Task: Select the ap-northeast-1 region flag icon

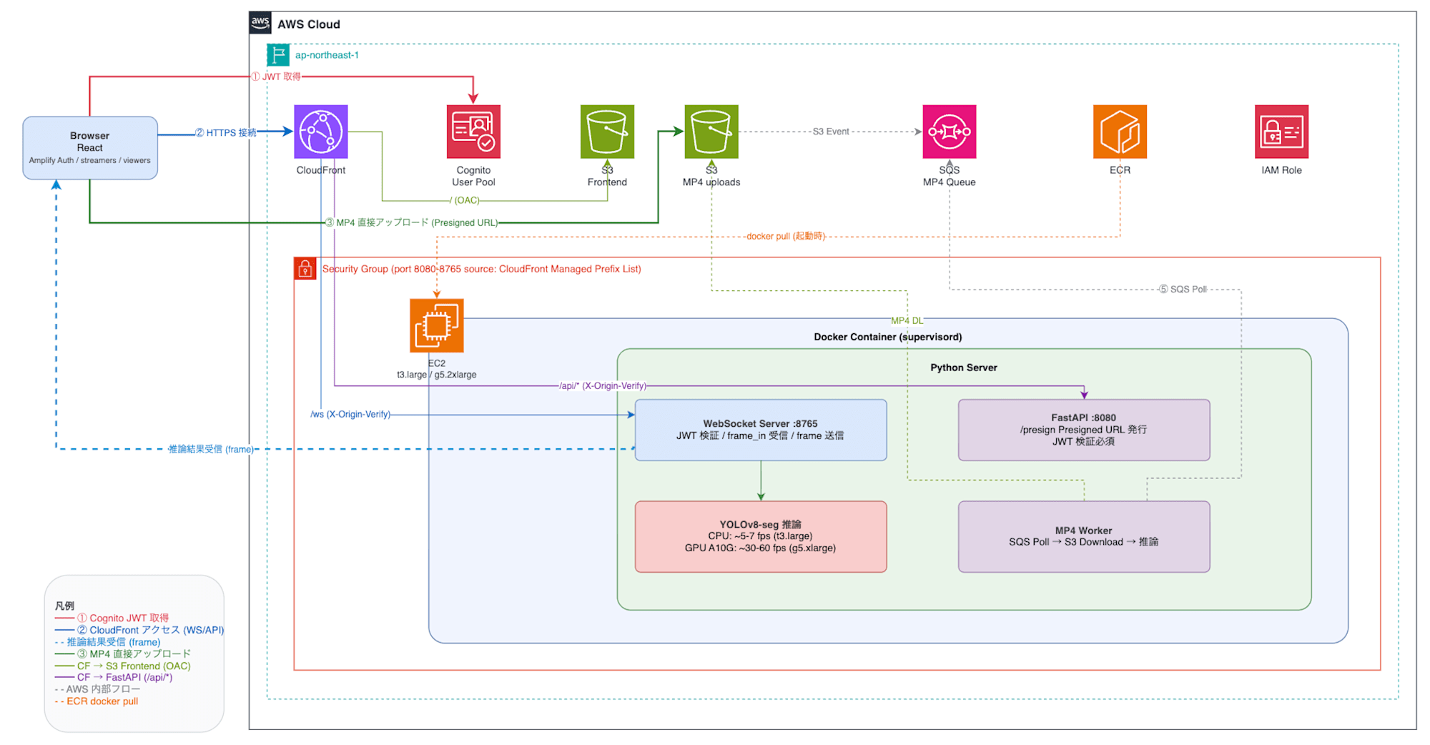Action: pos(278,55)
